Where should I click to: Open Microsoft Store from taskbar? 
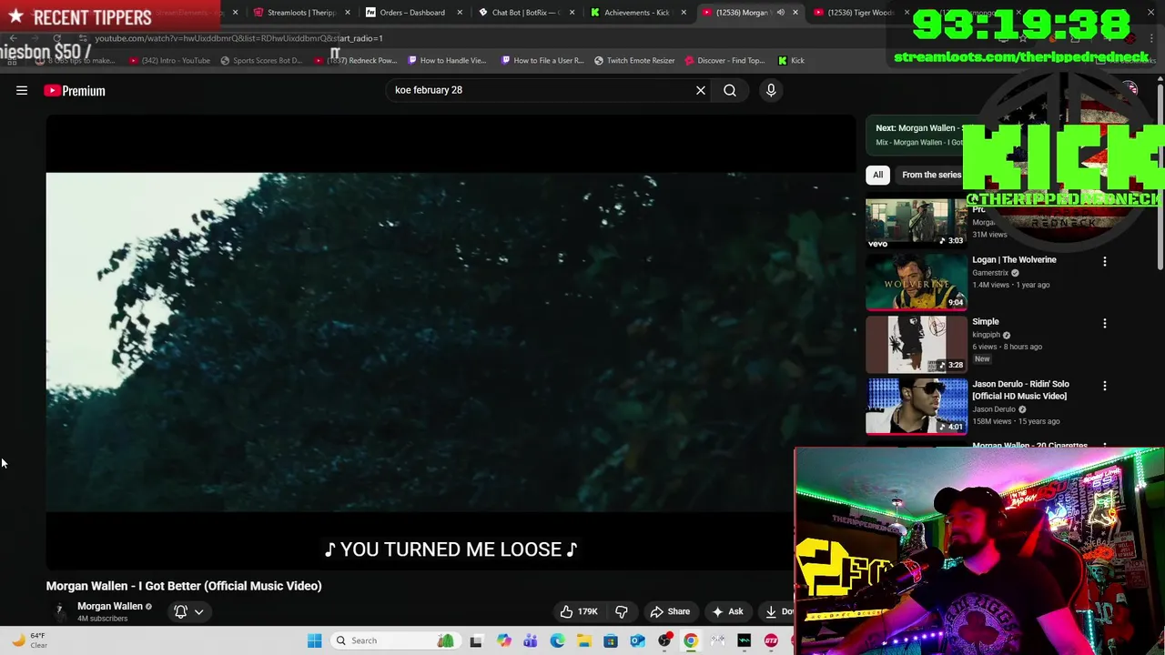coord(611,640)
